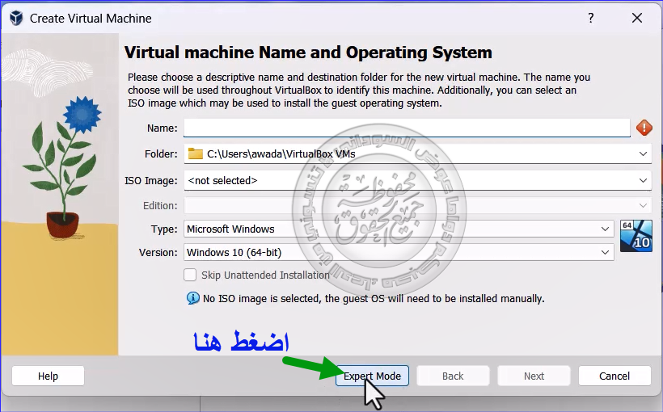Screen dimensions: 663x412
Task: Focus the Name text field
Action: pyautogui.click(x=406, y=128)
